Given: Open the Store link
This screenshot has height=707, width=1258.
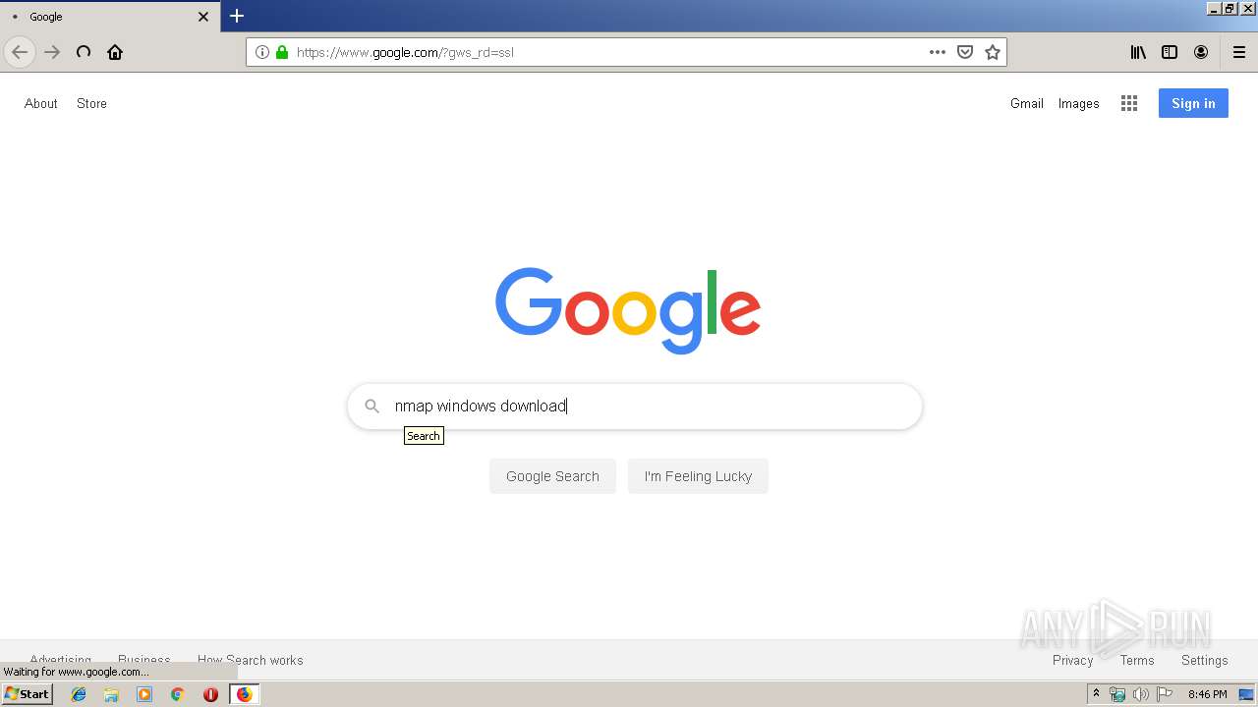Looking at the screenshot, I should click(x=91, y=103).
